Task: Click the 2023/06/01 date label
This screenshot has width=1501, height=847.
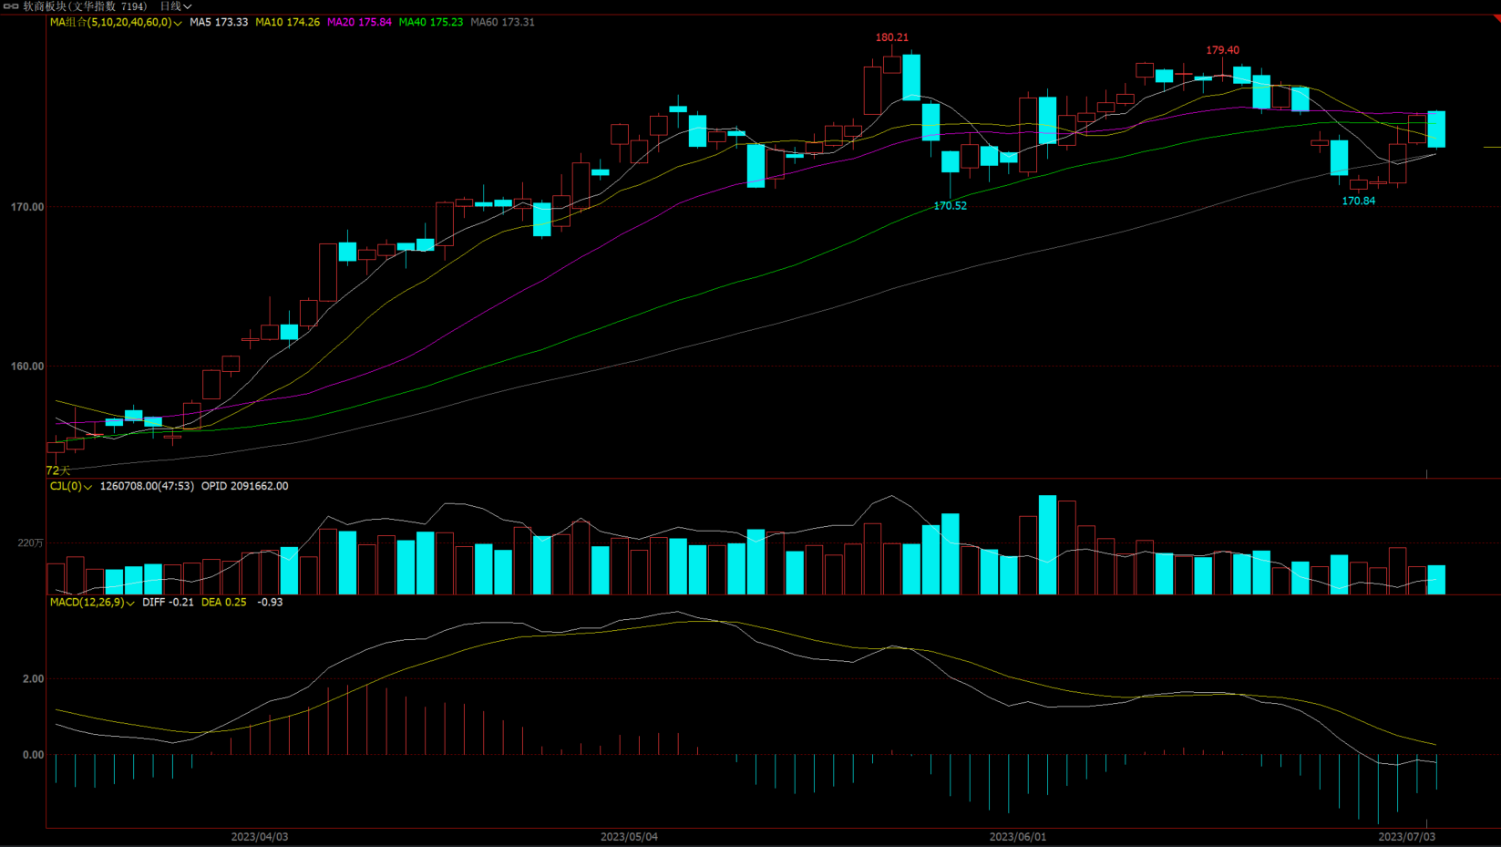Action: (1018, 837)
